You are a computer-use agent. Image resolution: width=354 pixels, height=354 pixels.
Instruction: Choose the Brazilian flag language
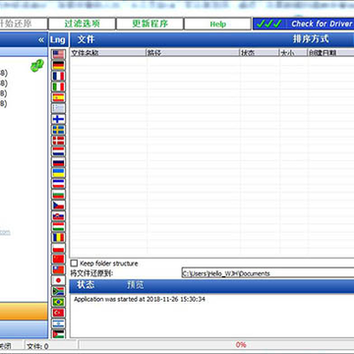(x=59, y=302)
